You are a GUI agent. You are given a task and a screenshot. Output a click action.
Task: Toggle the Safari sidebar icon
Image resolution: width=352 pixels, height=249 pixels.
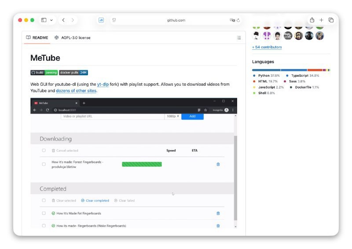[44, 20]
